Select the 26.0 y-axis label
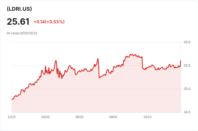Screen dimensions: 198x131 pyautogui.click(x=187, y=42)
